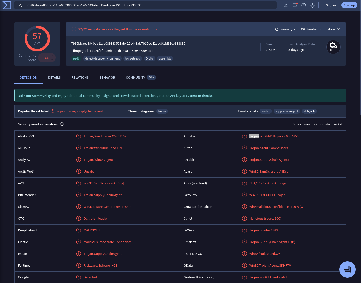Open the help question-mark icon
361x283 pixels.
click(x=304, y=5)
